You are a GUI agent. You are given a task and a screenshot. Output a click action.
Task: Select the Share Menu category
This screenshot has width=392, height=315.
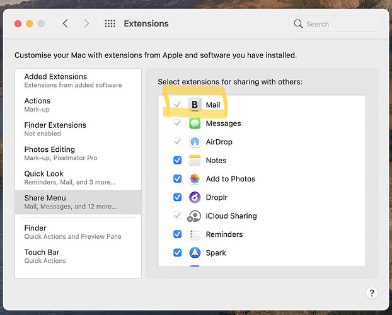(x=78, y=202)
